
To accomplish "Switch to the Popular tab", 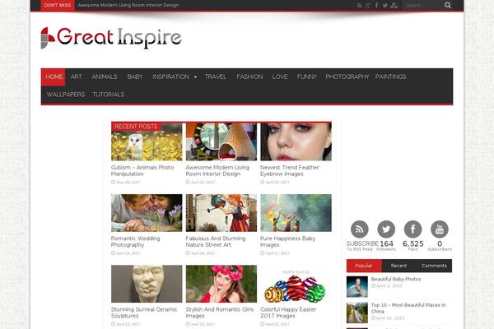I will pos(364,266).
